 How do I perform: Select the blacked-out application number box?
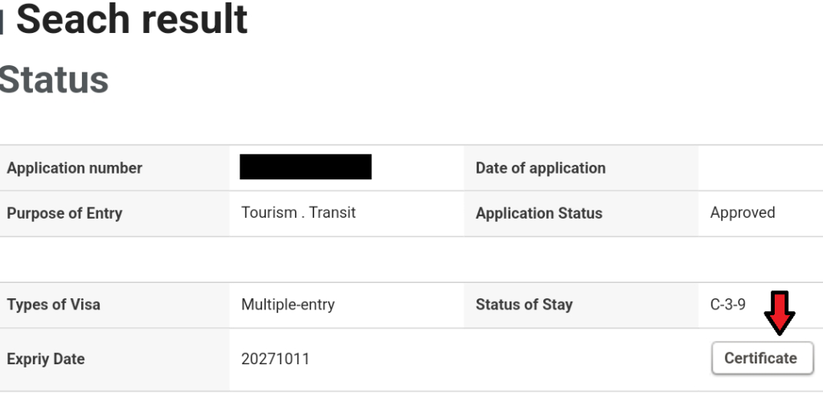pos(305,166)
